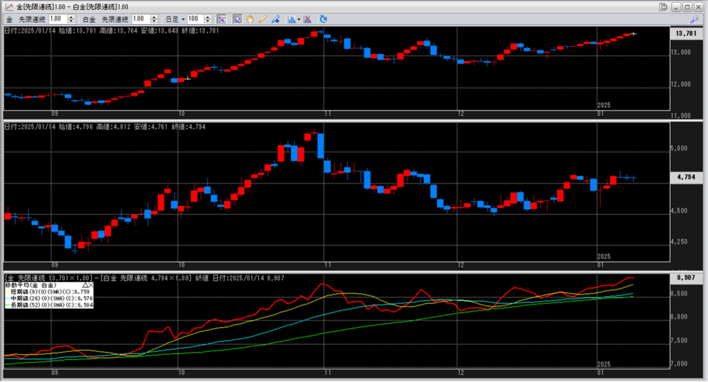Click the cyan 中期線 color line in legend
The width and height of the screenshot is (708, 382).
coord(8,298)
